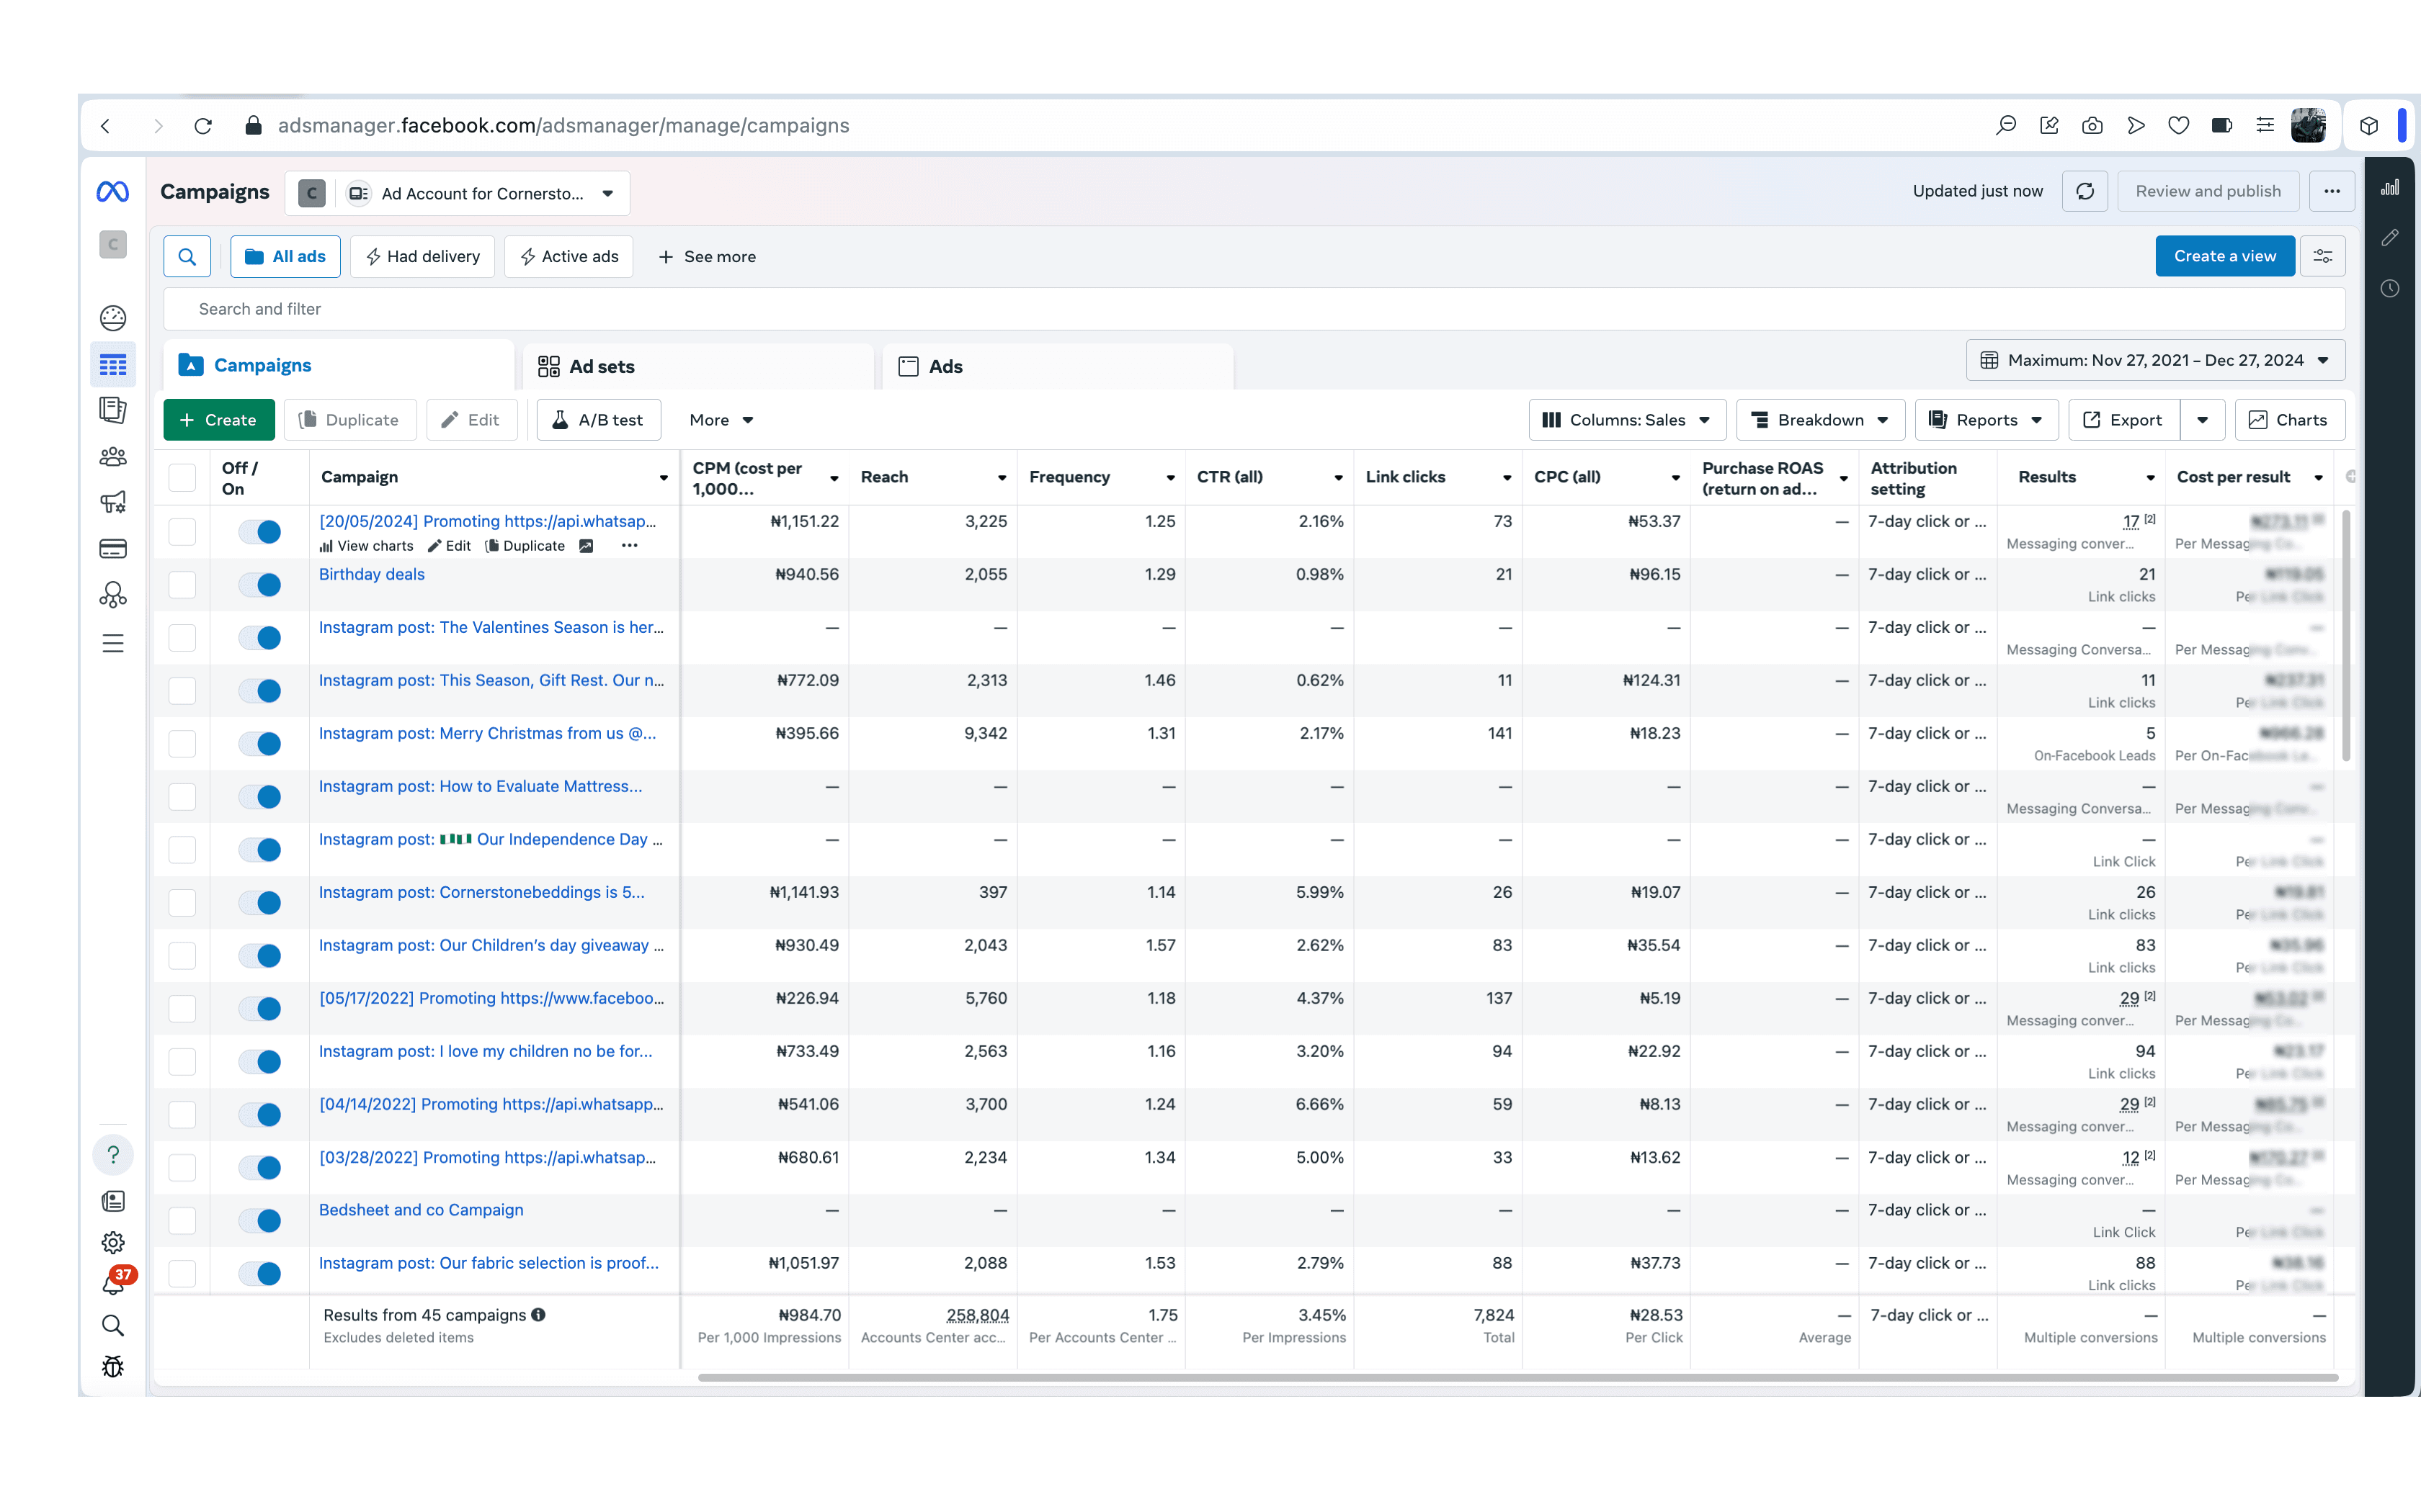Reload the browser page
The image size is (2421, 1512).
203,126
